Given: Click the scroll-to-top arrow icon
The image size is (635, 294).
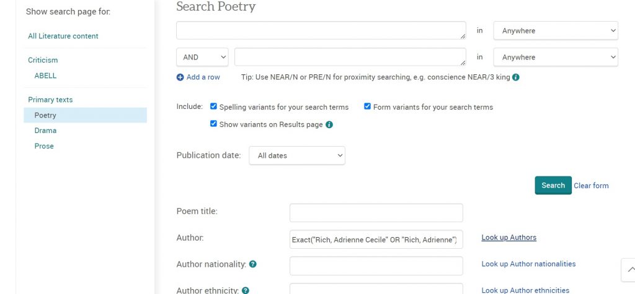Looking at the screenshot, I should (630, 270).
